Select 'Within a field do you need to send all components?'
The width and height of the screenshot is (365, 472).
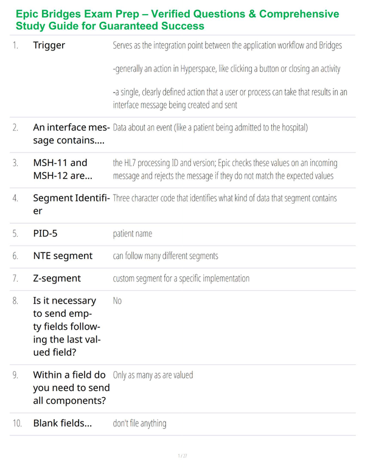pos(71,387)
